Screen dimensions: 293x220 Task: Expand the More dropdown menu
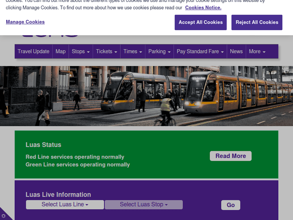(257, 52)
